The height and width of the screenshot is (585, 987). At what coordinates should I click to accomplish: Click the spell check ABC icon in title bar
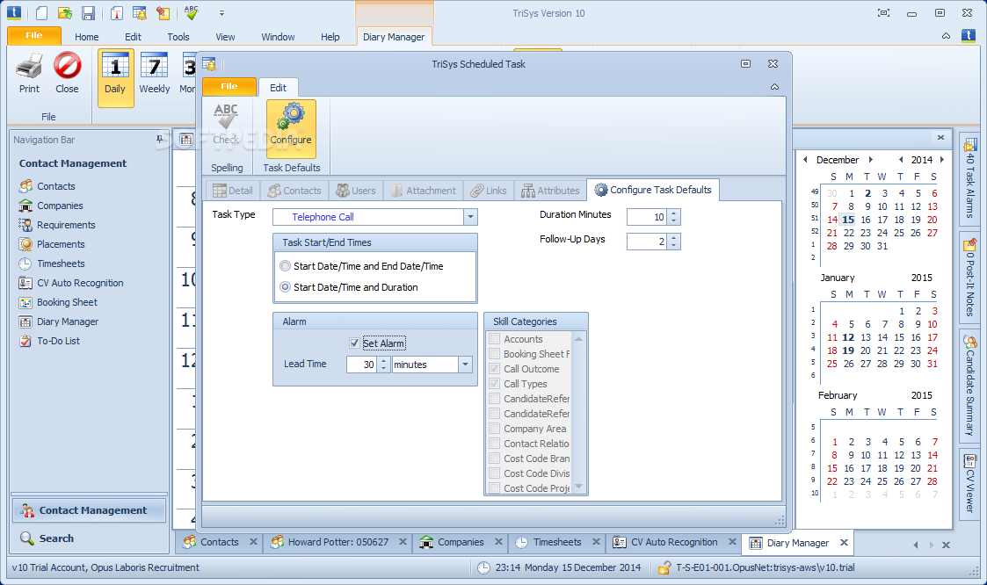click(192, 12)
